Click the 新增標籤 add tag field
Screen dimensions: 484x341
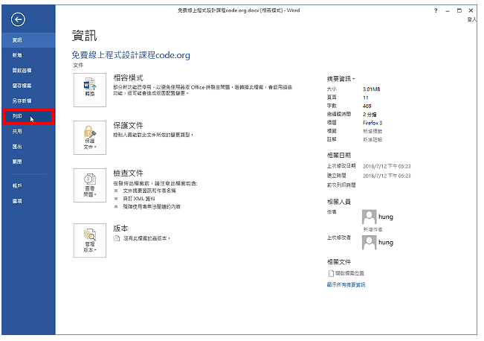coord(372,131)
